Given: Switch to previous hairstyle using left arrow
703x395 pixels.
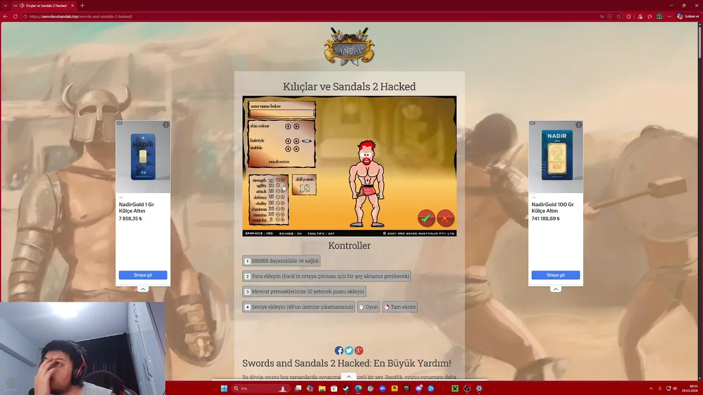Looking at the screenshot, I should point(288,141).
